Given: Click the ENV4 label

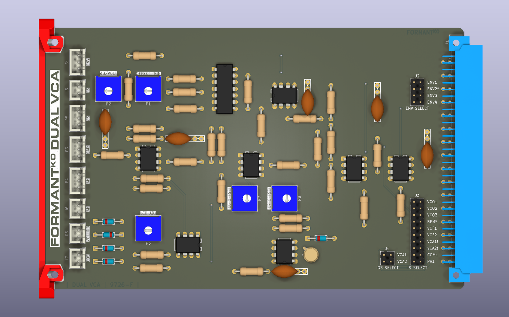Looking at the screenshot, I should tap(432, 102).
